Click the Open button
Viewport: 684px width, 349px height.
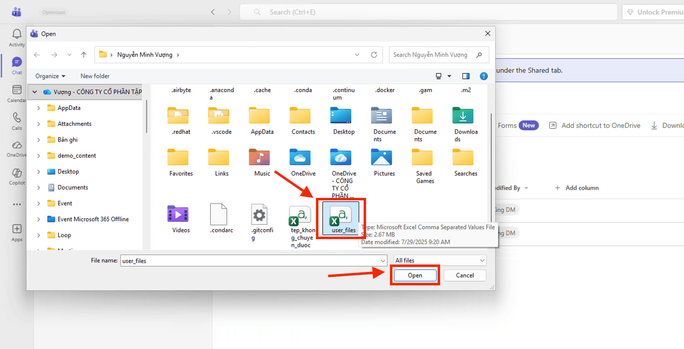pos(415,275)
